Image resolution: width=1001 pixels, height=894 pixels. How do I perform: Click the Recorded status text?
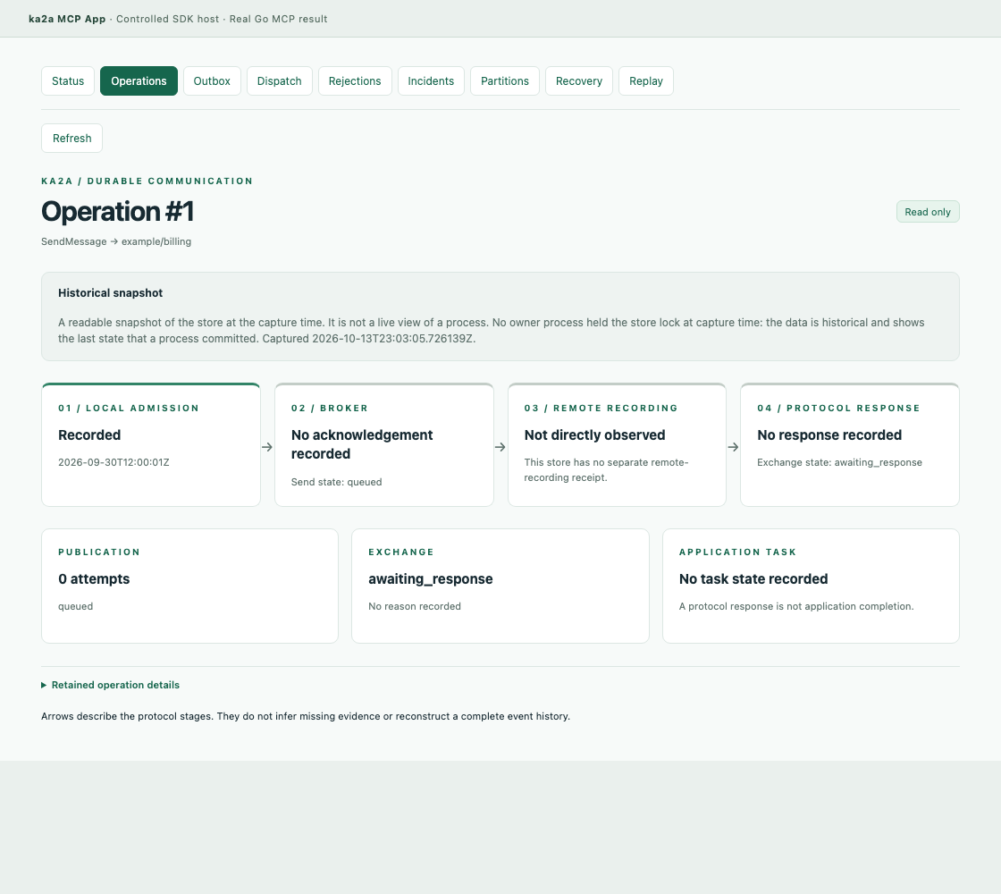click(89, 434)
